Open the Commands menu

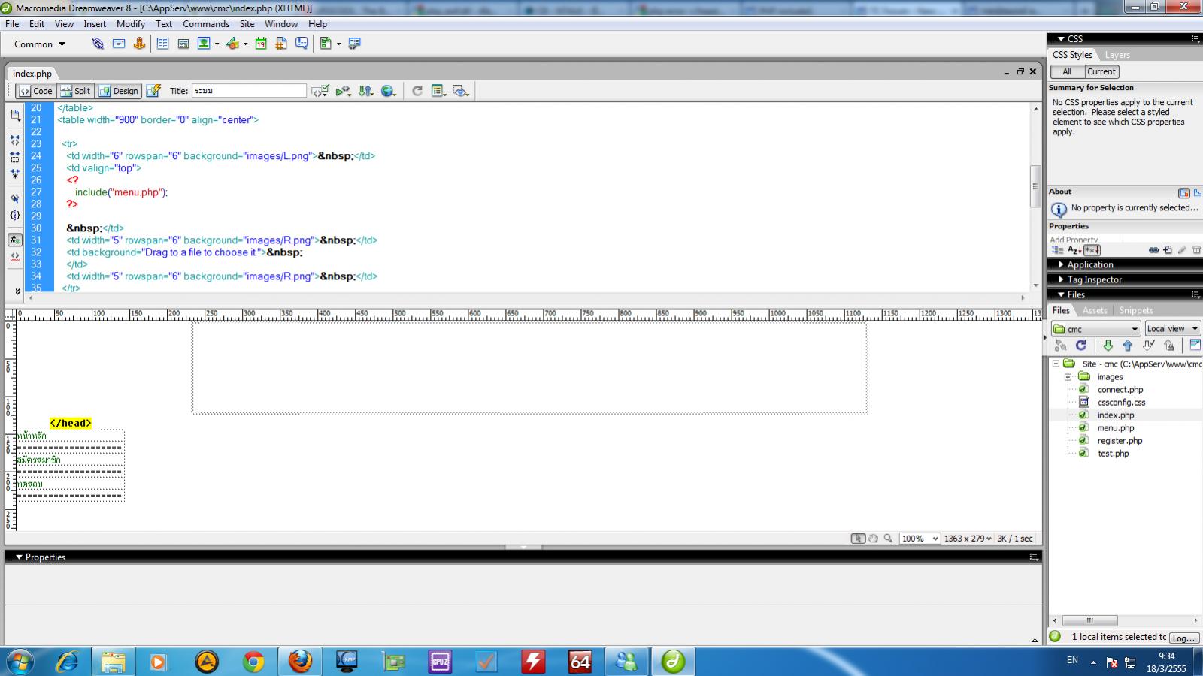[x=206, y=23]
